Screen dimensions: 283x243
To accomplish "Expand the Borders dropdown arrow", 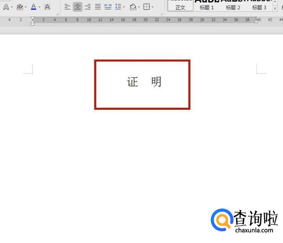I will click(x=153, y=7).
